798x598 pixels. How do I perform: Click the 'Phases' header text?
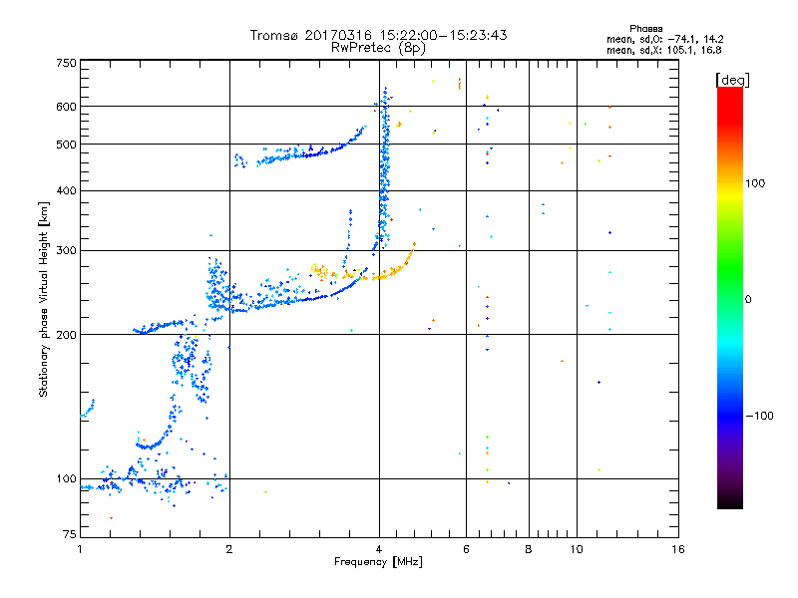click(x=645, y=29)
